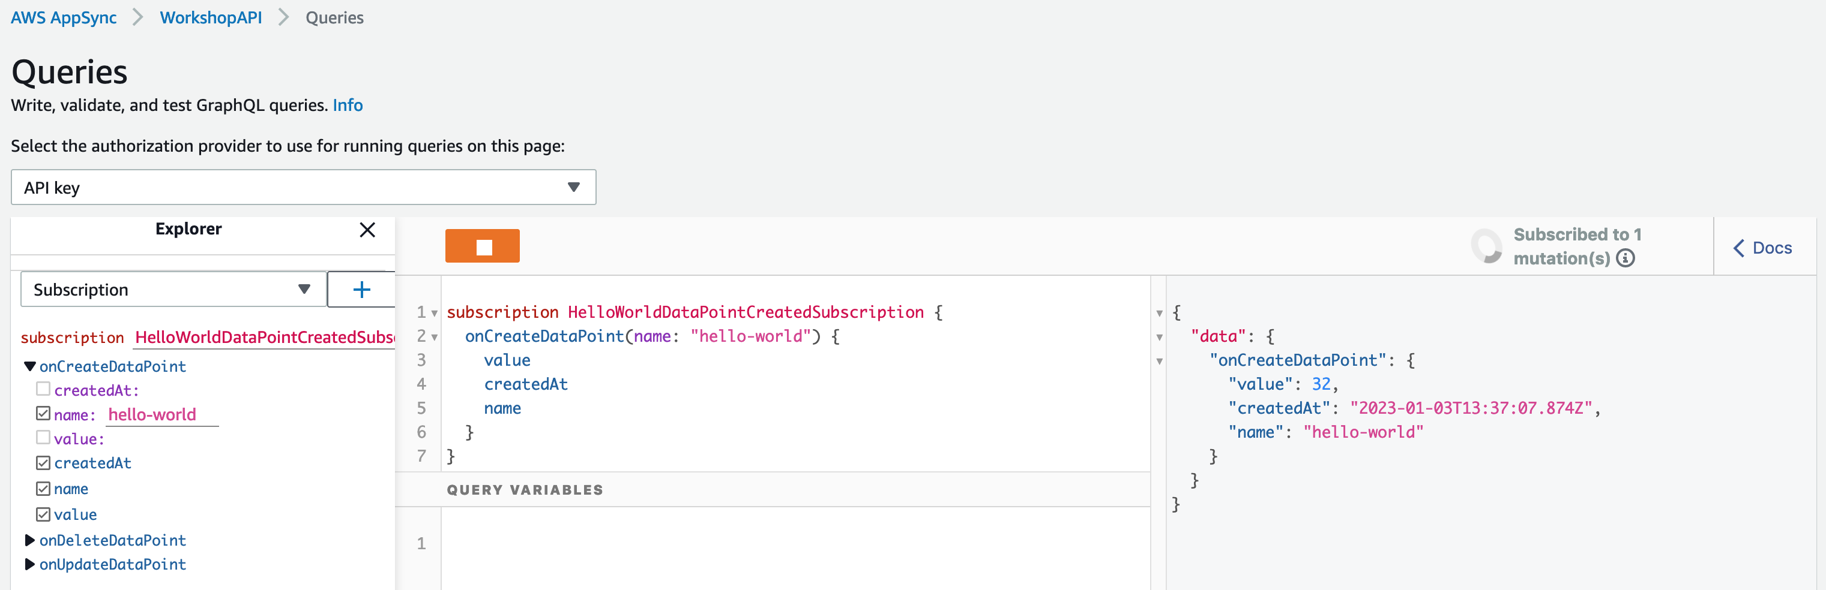Add a new subscription with plus button
The image size is (1826, 590).
click(x=361, y=289)
